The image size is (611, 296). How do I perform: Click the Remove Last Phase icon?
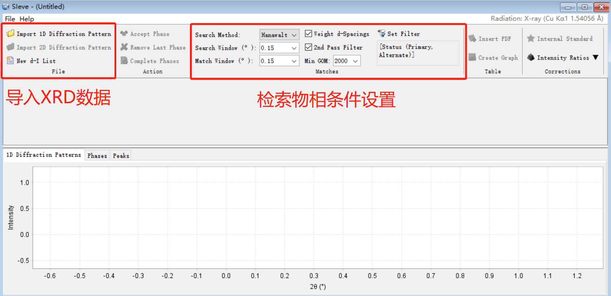tap(124, 47)
